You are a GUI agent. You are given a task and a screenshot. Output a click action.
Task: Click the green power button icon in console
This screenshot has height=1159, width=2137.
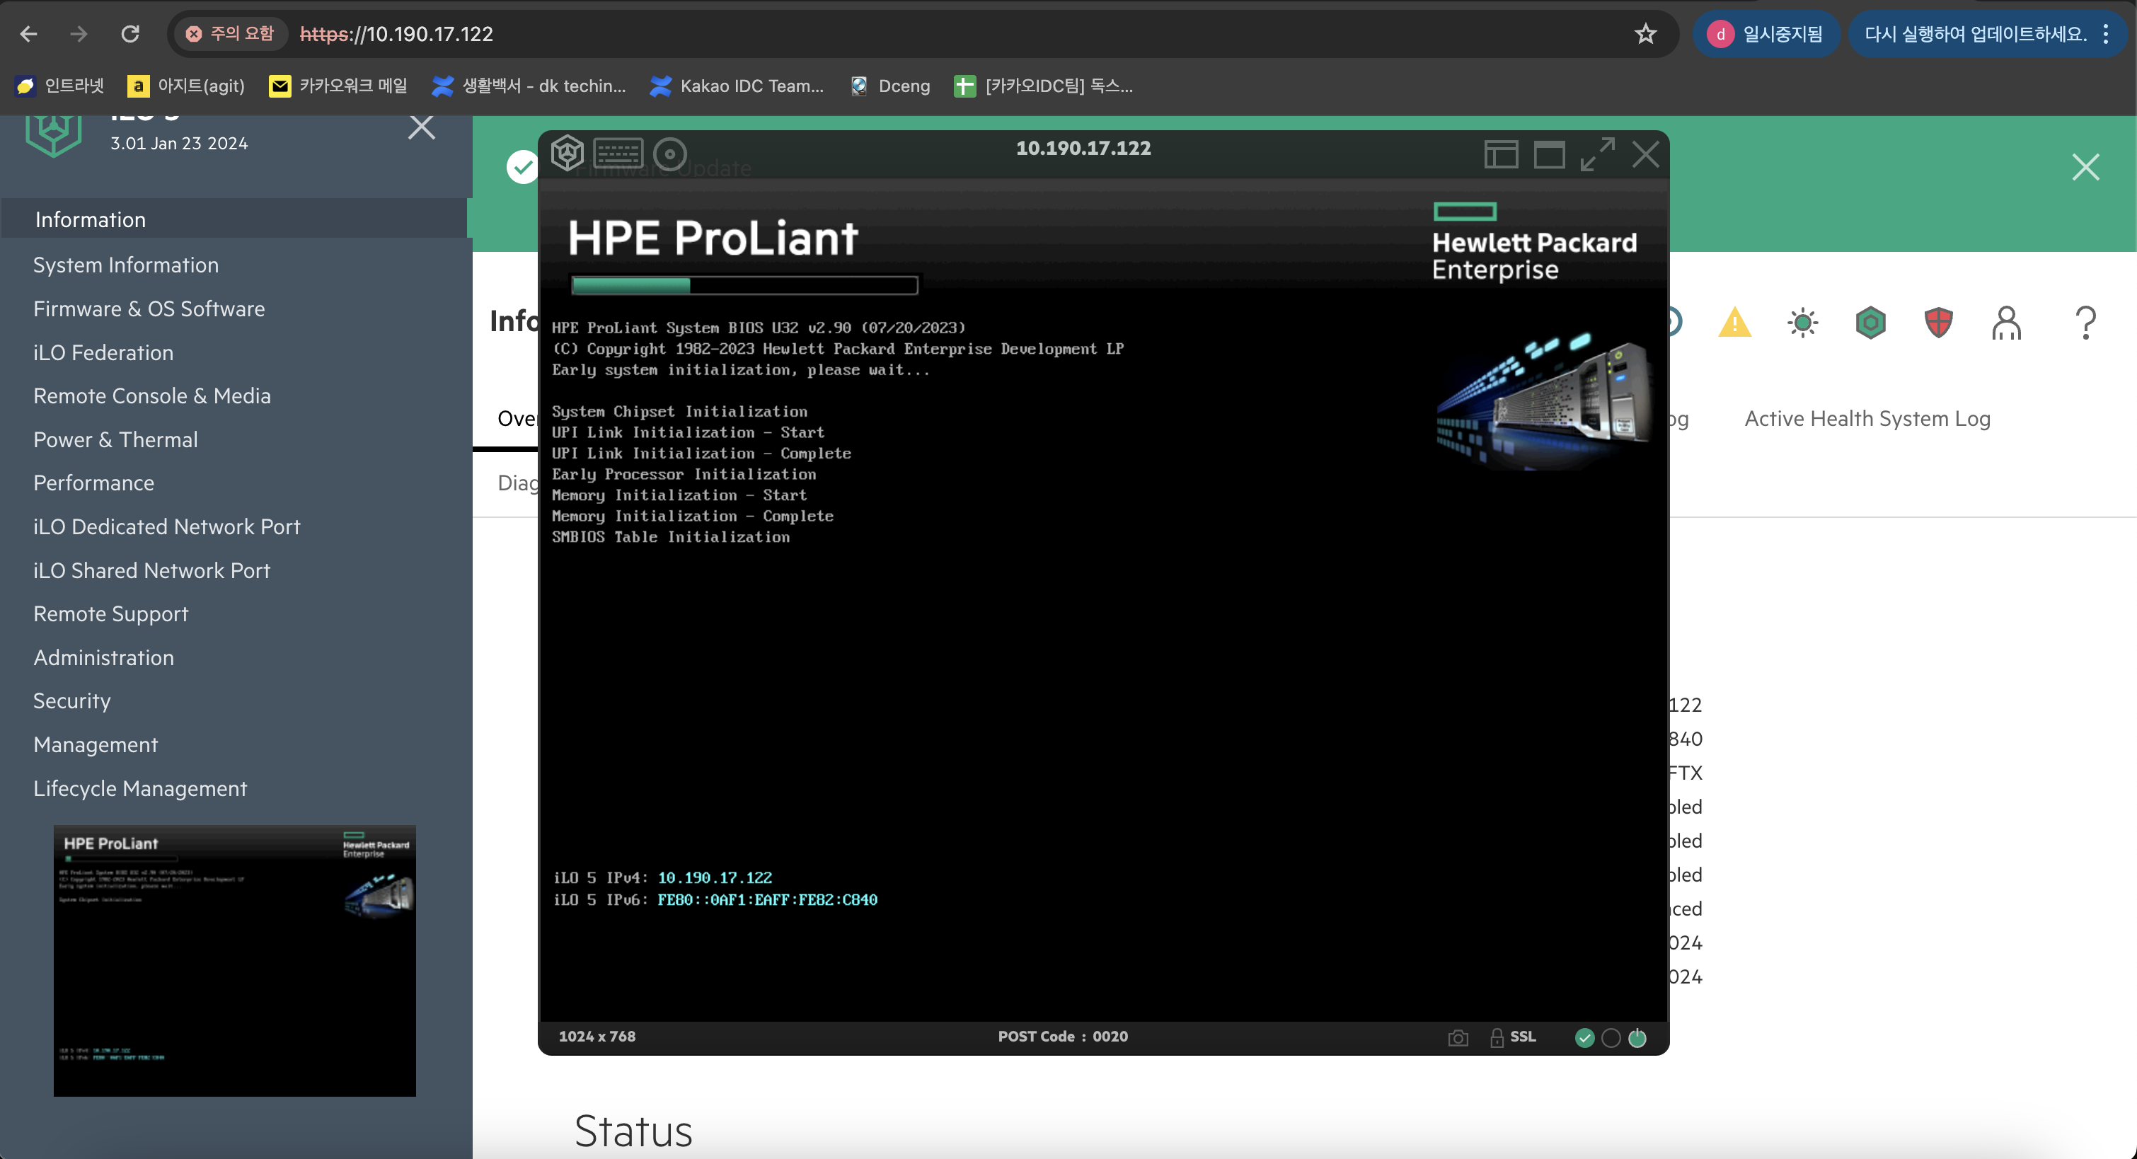click(x=1637, y=1038)
